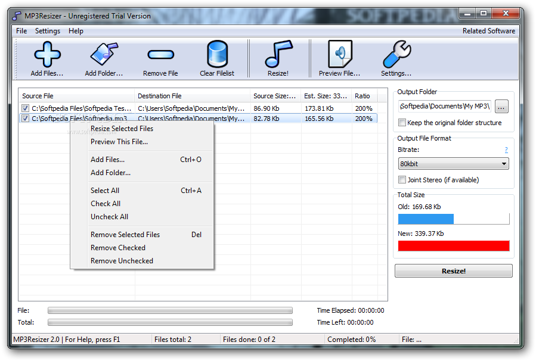The width and height of the screenshot is (536, 361).
Task: Click the MP3Resizer title bar app icon
Action: pos(17,15)
